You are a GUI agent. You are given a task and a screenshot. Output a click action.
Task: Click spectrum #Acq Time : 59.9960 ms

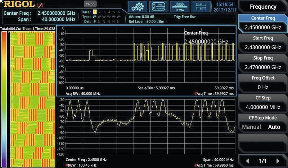214,165
